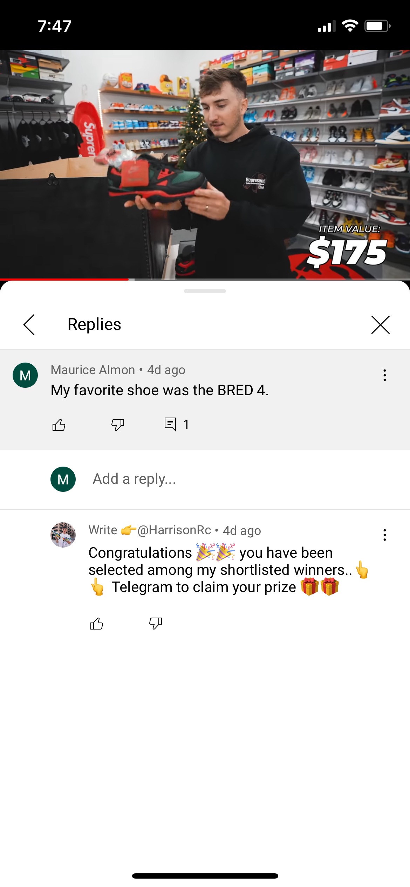Viewport: 410px width, 887px height.
Task: Dislike Maurice Almon's comment
Action: coord(118,425)
